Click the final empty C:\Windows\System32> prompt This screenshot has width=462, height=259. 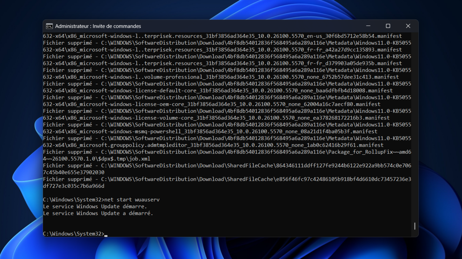pos(75,234)
